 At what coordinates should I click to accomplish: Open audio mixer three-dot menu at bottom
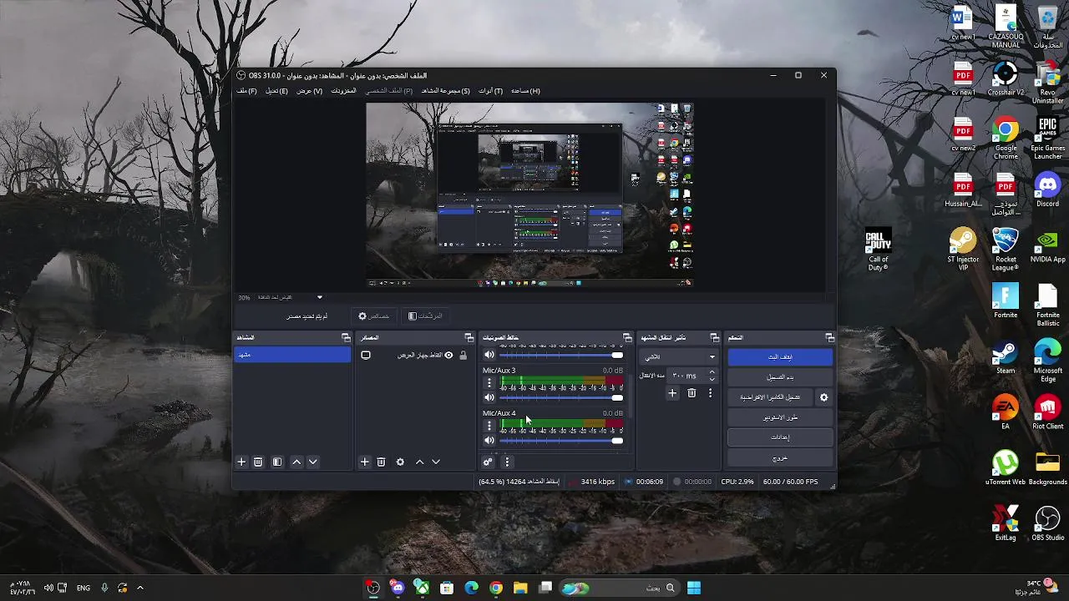[506, 462]
